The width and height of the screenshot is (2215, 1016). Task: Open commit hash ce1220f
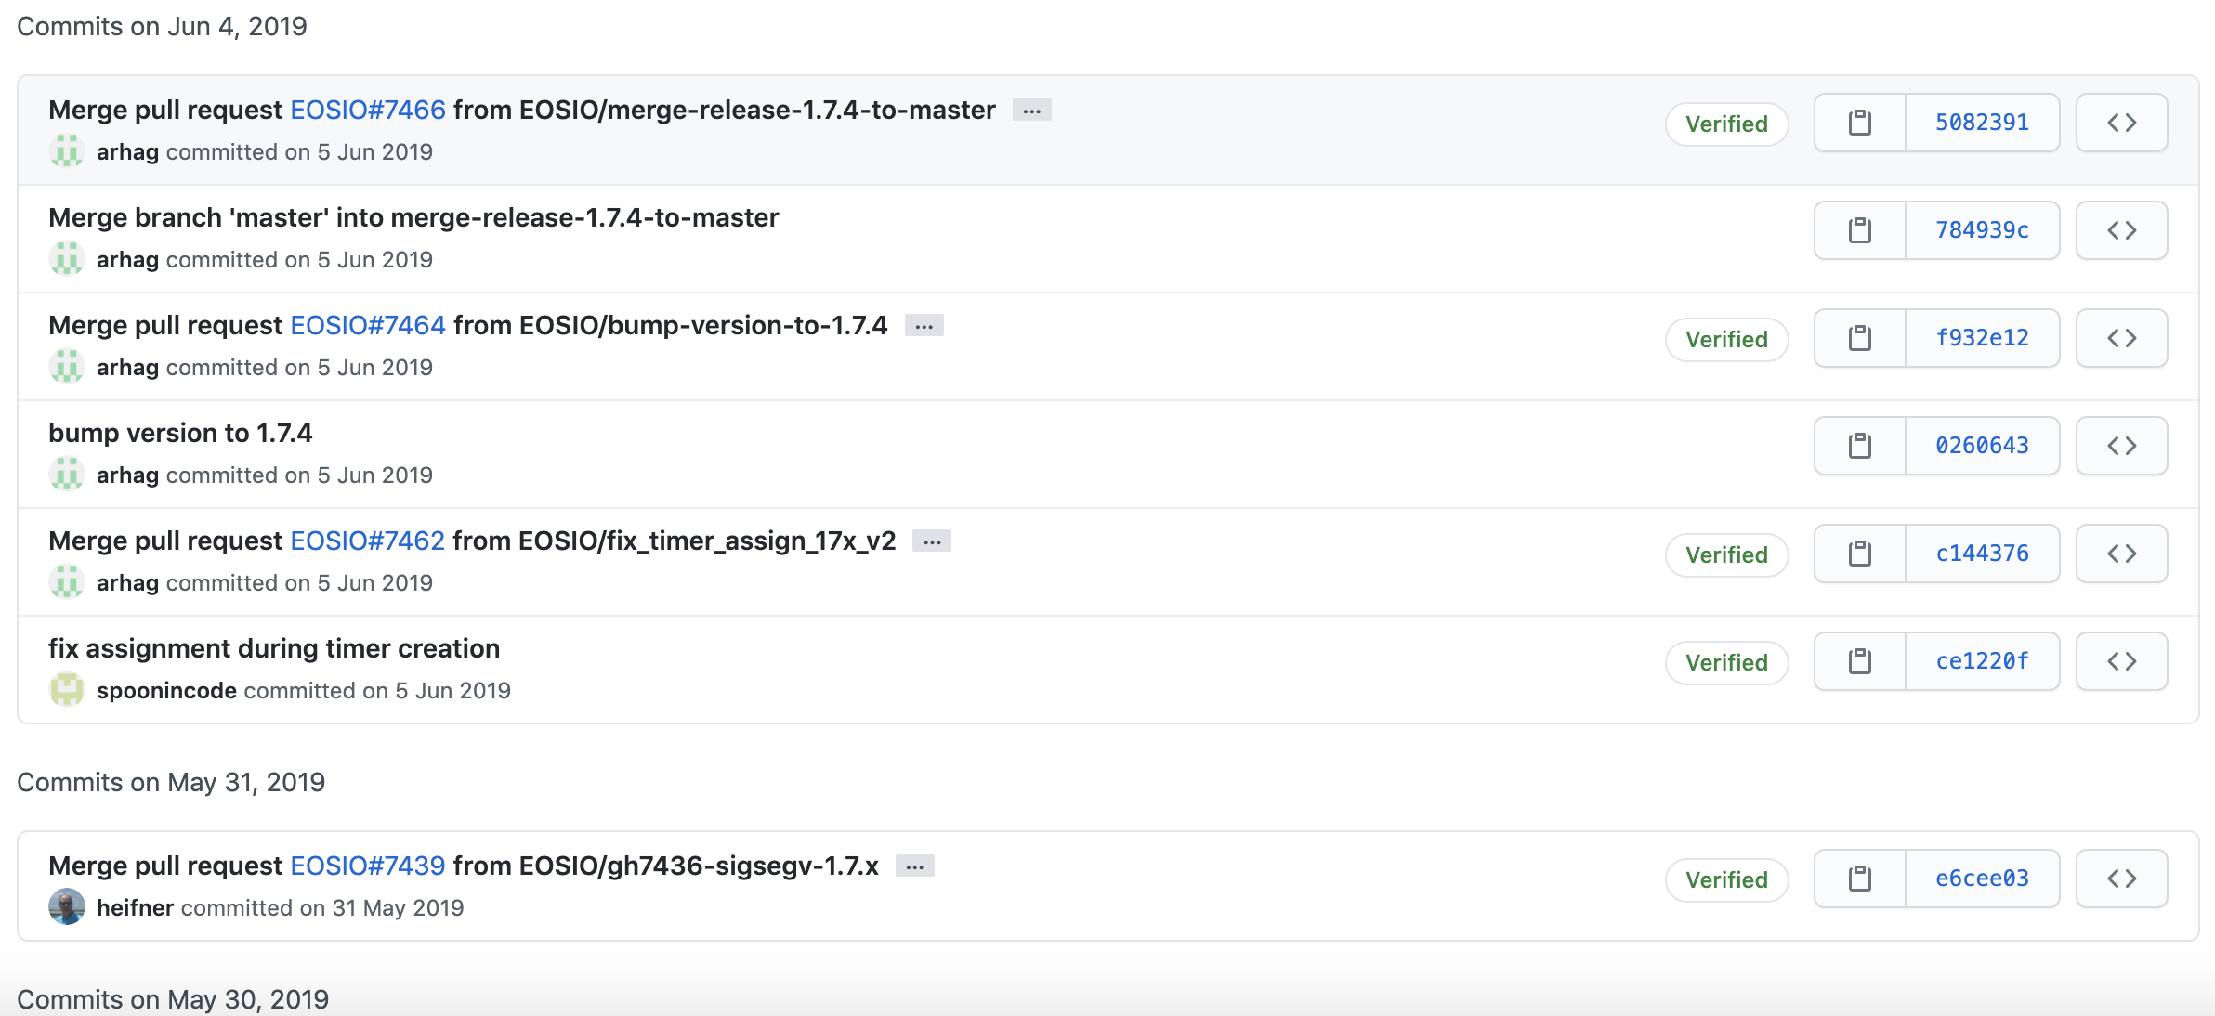tap(1982, 661)
